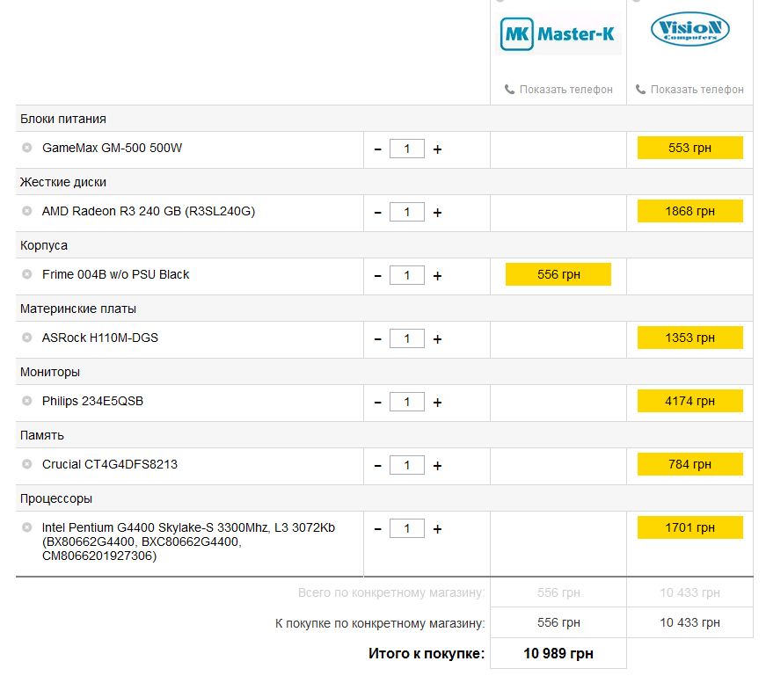This screenshot has width=766, height=683.
Task: Increase quantity of AMD Radeon R3
Action: (437, 213)
